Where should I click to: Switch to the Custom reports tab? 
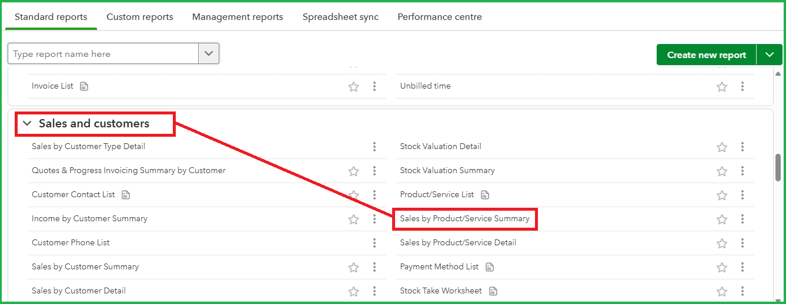(140, 17)
